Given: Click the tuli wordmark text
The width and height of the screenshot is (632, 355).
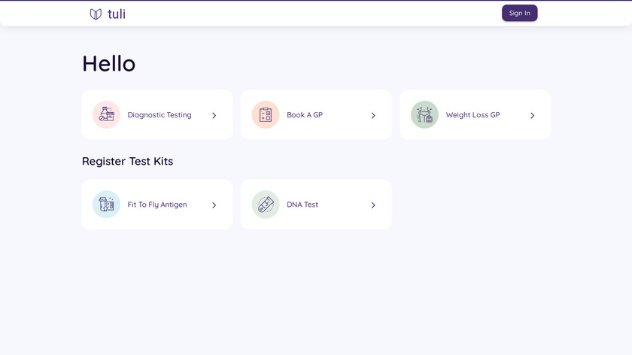Looking at the screenshot, I should (117, 14).
